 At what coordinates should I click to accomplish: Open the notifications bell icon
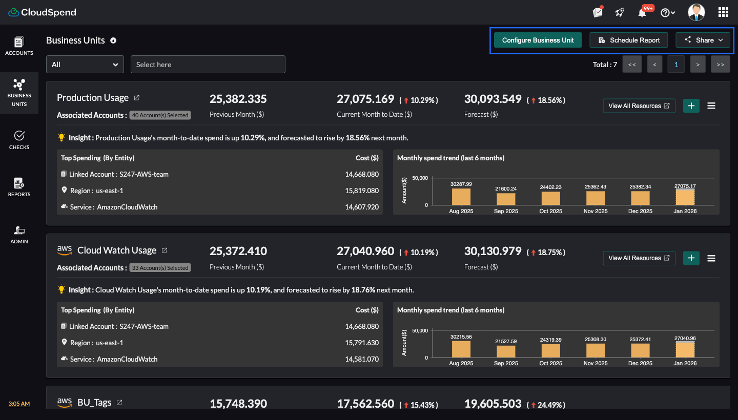click(x=642, y=13)
